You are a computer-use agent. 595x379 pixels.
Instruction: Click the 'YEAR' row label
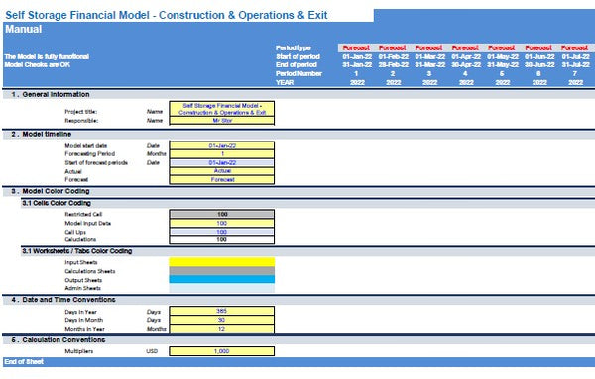click(x=285, y=82)
